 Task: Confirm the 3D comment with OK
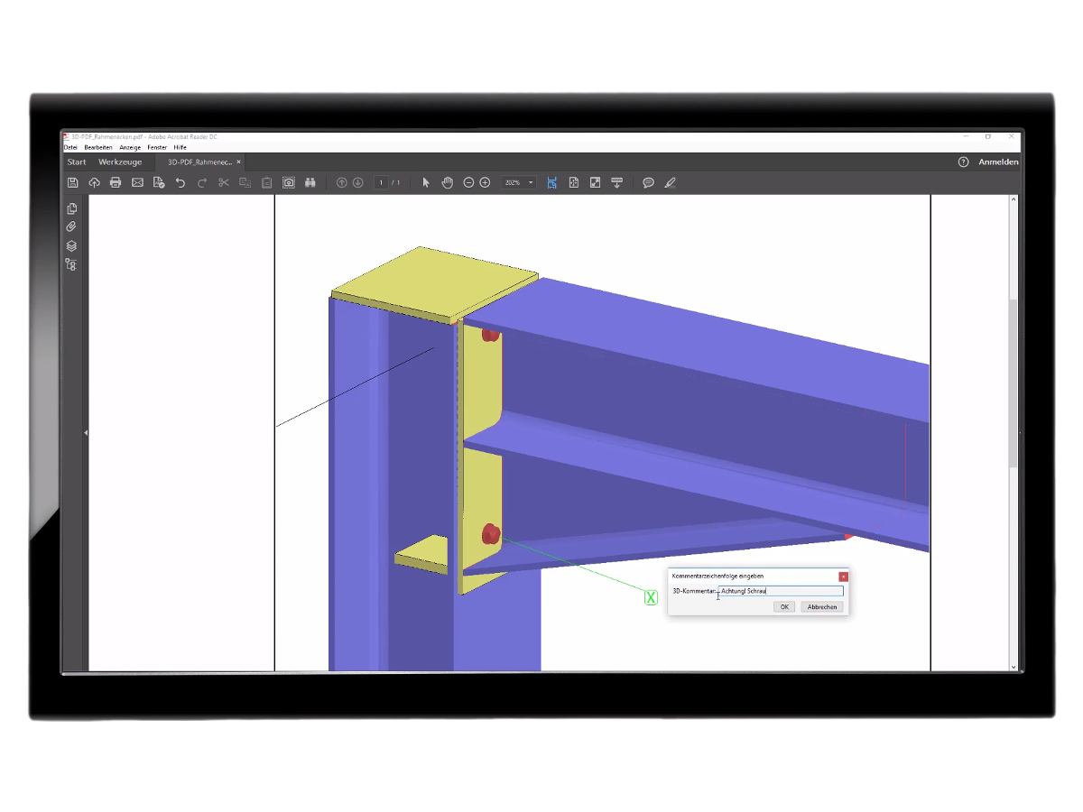pyautogui.click(x=783, y=606)
